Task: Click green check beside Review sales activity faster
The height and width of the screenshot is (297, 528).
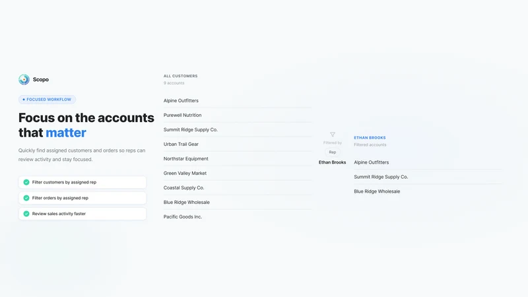Action: tap(26, 213)
